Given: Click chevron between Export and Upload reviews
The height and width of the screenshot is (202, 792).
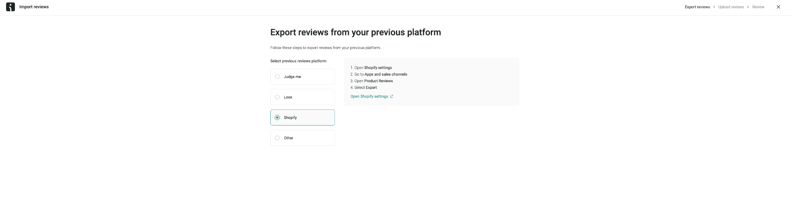Looking at the screenshot, I should [714, 7].
